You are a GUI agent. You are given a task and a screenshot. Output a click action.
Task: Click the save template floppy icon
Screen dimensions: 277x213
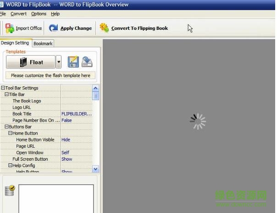click(x=73, y=62)
